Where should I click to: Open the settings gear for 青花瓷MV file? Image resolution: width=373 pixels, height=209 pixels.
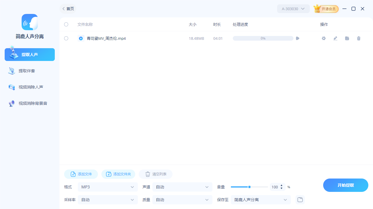(323, 38)
